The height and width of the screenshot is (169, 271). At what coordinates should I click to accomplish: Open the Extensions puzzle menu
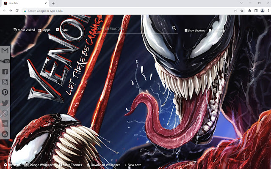(x=249, y=11)
